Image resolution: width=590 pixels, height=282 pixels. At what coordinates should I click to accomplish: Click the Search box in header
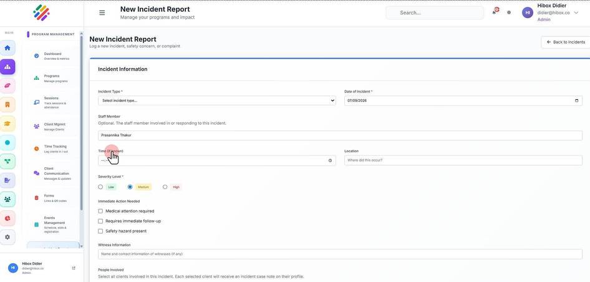(x=435, y=12)
